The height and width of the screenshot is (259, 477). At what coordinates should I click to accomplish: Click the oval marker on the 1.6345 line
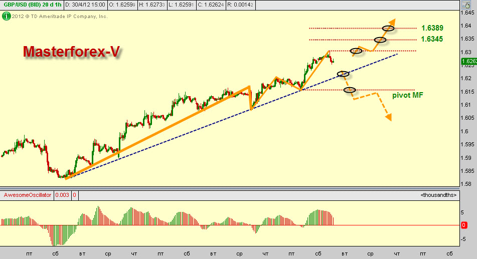380,40
